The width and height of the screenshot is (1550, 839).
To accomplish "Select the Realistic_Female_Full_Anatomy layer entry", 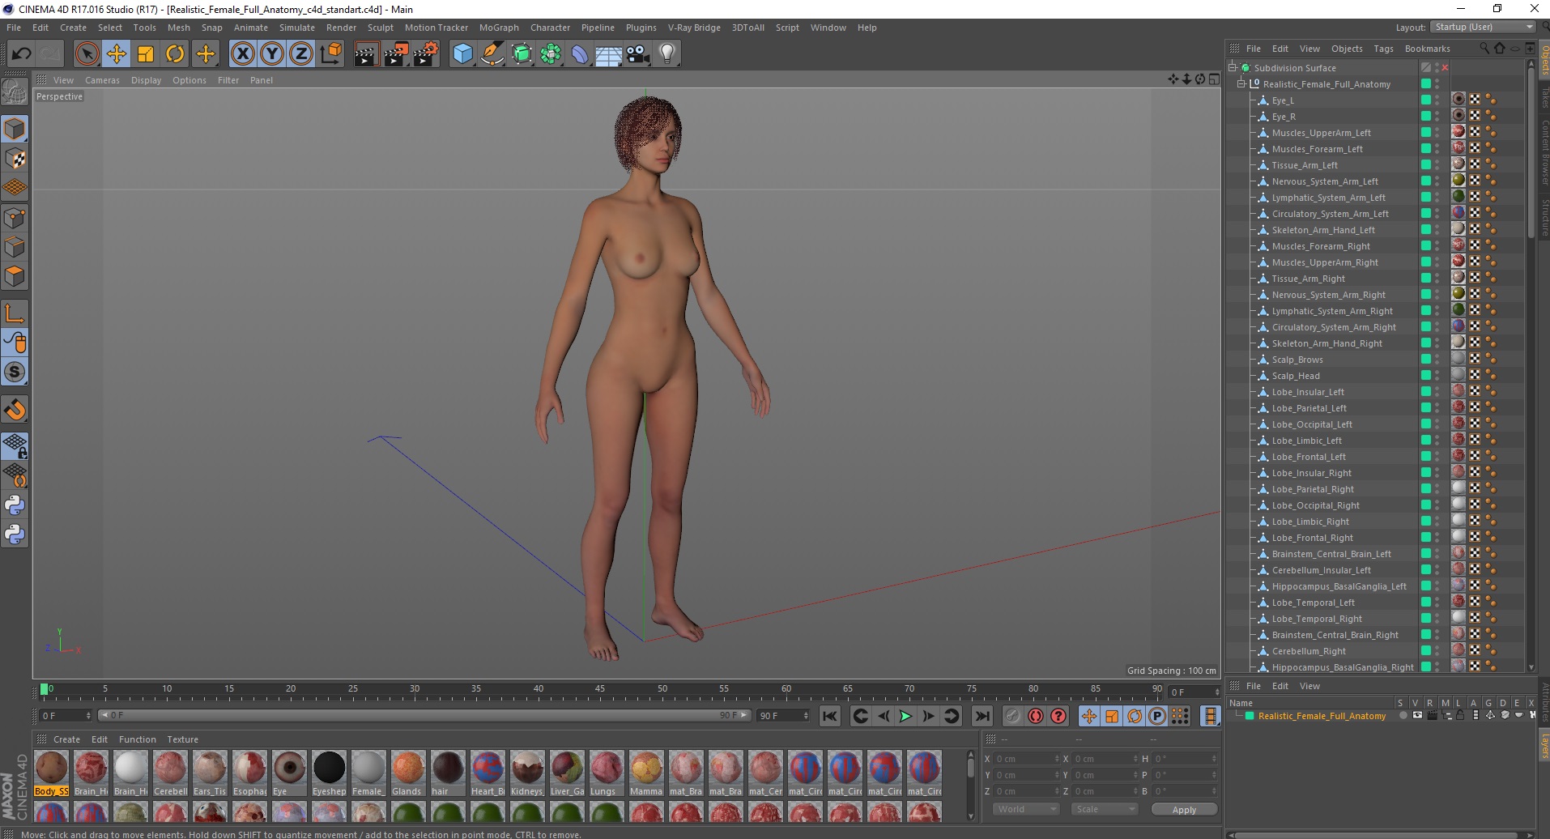I will tap(1322, 716).
